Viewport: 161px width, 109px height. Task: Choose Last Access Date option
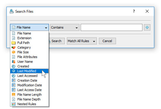29,90
